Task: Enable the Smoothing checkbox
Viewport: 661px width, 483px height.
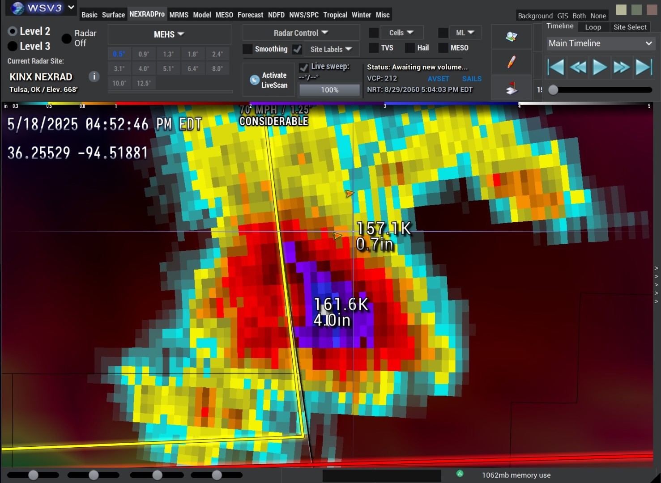Action: [x=247, y=49]
